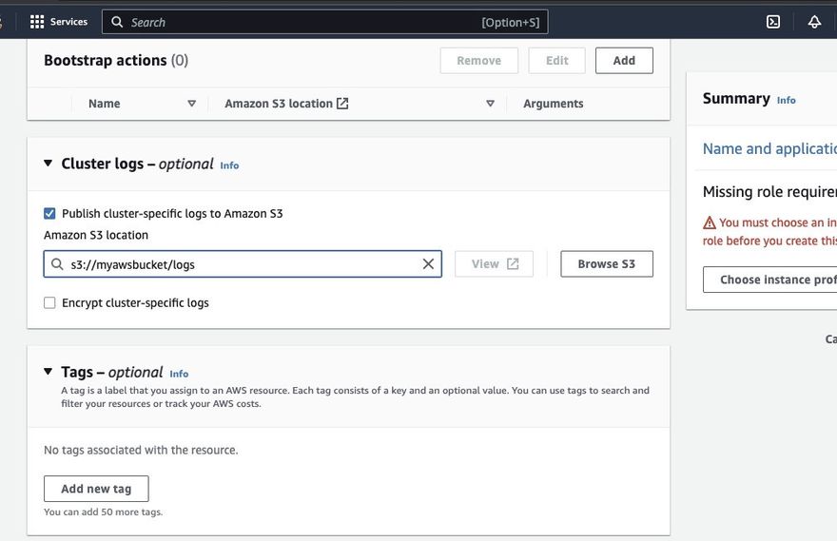Click the Remove bootstrap action button
Viewport: 837px width, 541px height.
478,60
